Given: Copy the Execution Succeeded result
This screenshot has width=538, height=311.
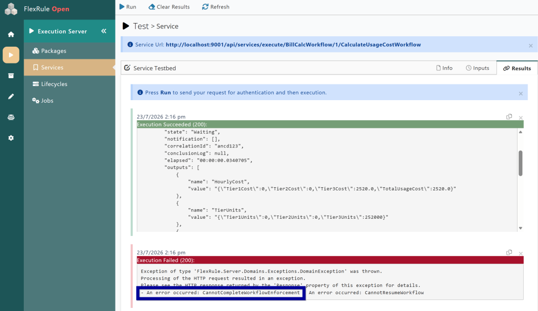Looking at the screenshot, I should tap(509, 117).
